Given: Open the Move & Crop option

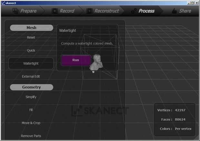Looking at the screenshot, I should [x=31, y=123].
